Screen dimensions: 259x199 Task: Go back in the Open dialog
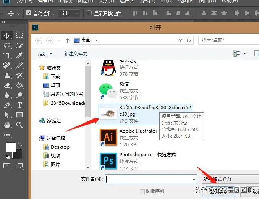tap(39, 40)
